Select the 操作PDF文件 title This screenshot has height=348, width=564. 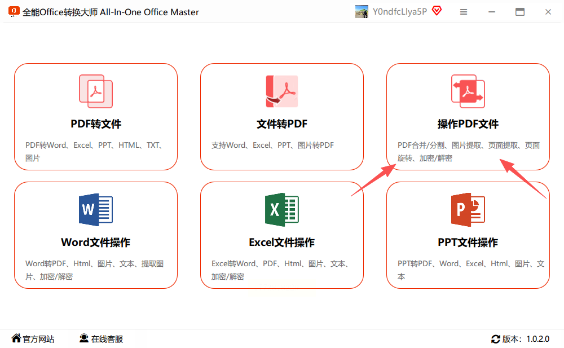coord(468,124)
